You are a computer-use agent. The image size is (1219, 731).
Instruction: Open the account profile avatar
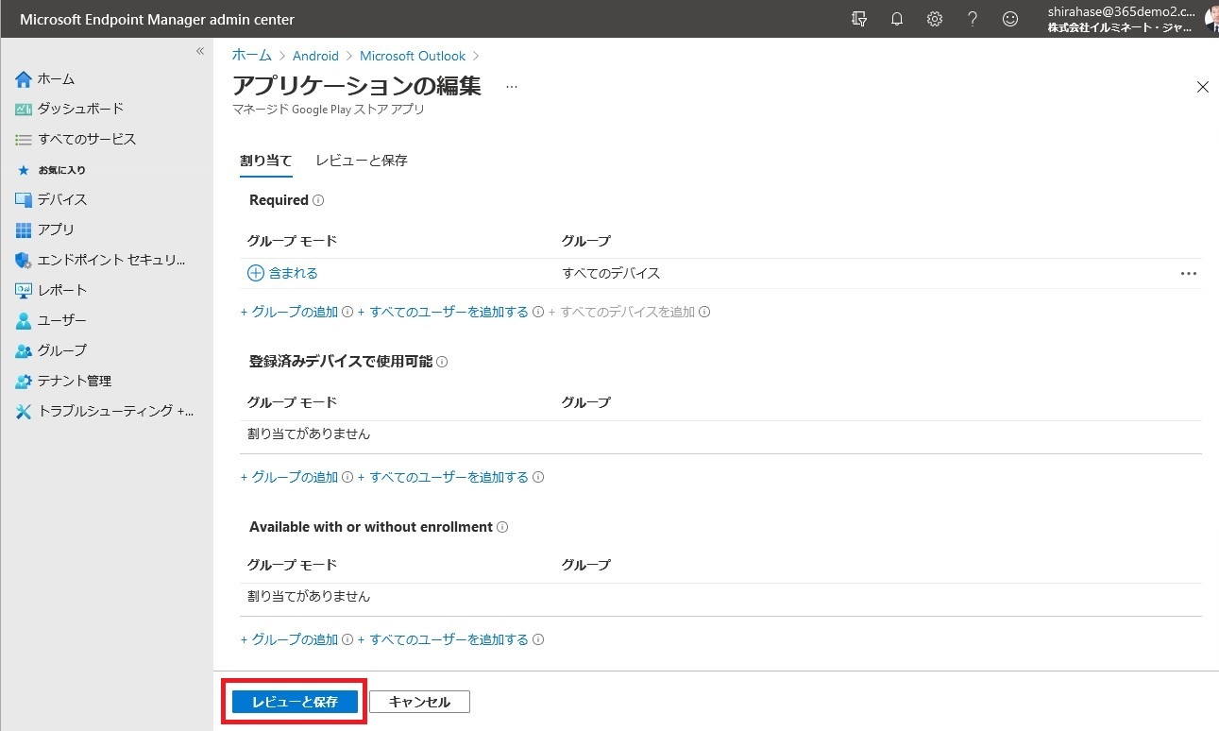(1212, 19)
